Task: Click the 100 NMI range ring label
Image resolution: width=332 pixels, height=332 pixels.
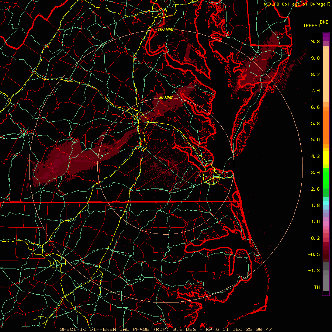Action: point(166,29)
